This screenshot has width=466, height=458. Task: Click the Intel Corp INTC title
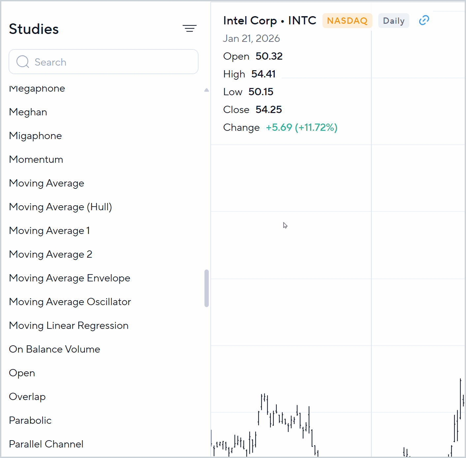click(269, 20)
